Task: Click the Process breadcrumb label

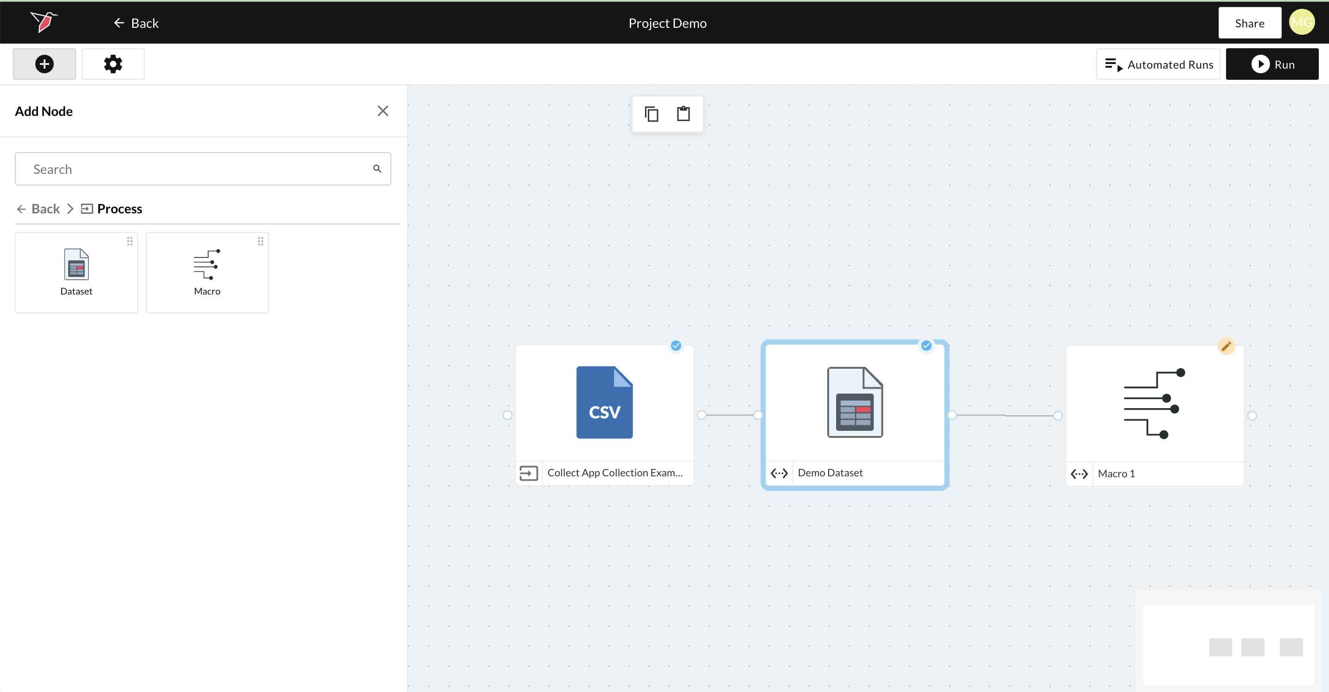Action: point(119,208)
